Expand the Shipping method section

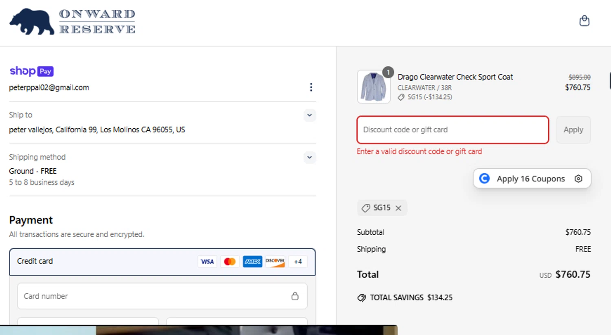310,157
